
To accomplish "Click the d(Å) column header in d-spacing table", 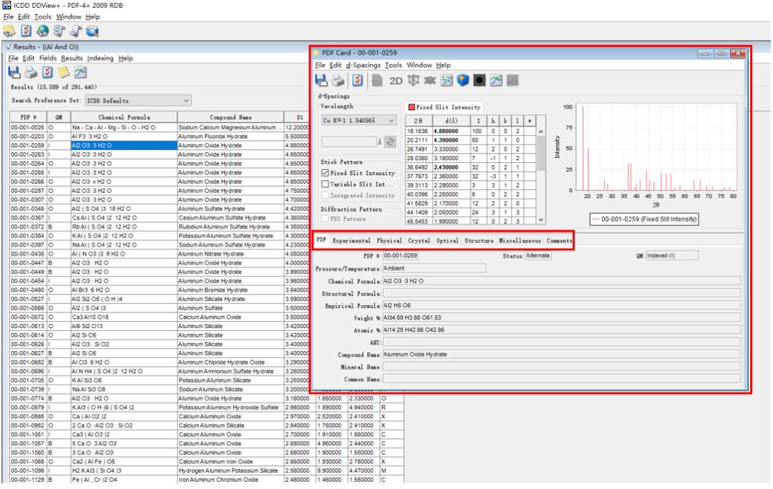I will [451, 121].
